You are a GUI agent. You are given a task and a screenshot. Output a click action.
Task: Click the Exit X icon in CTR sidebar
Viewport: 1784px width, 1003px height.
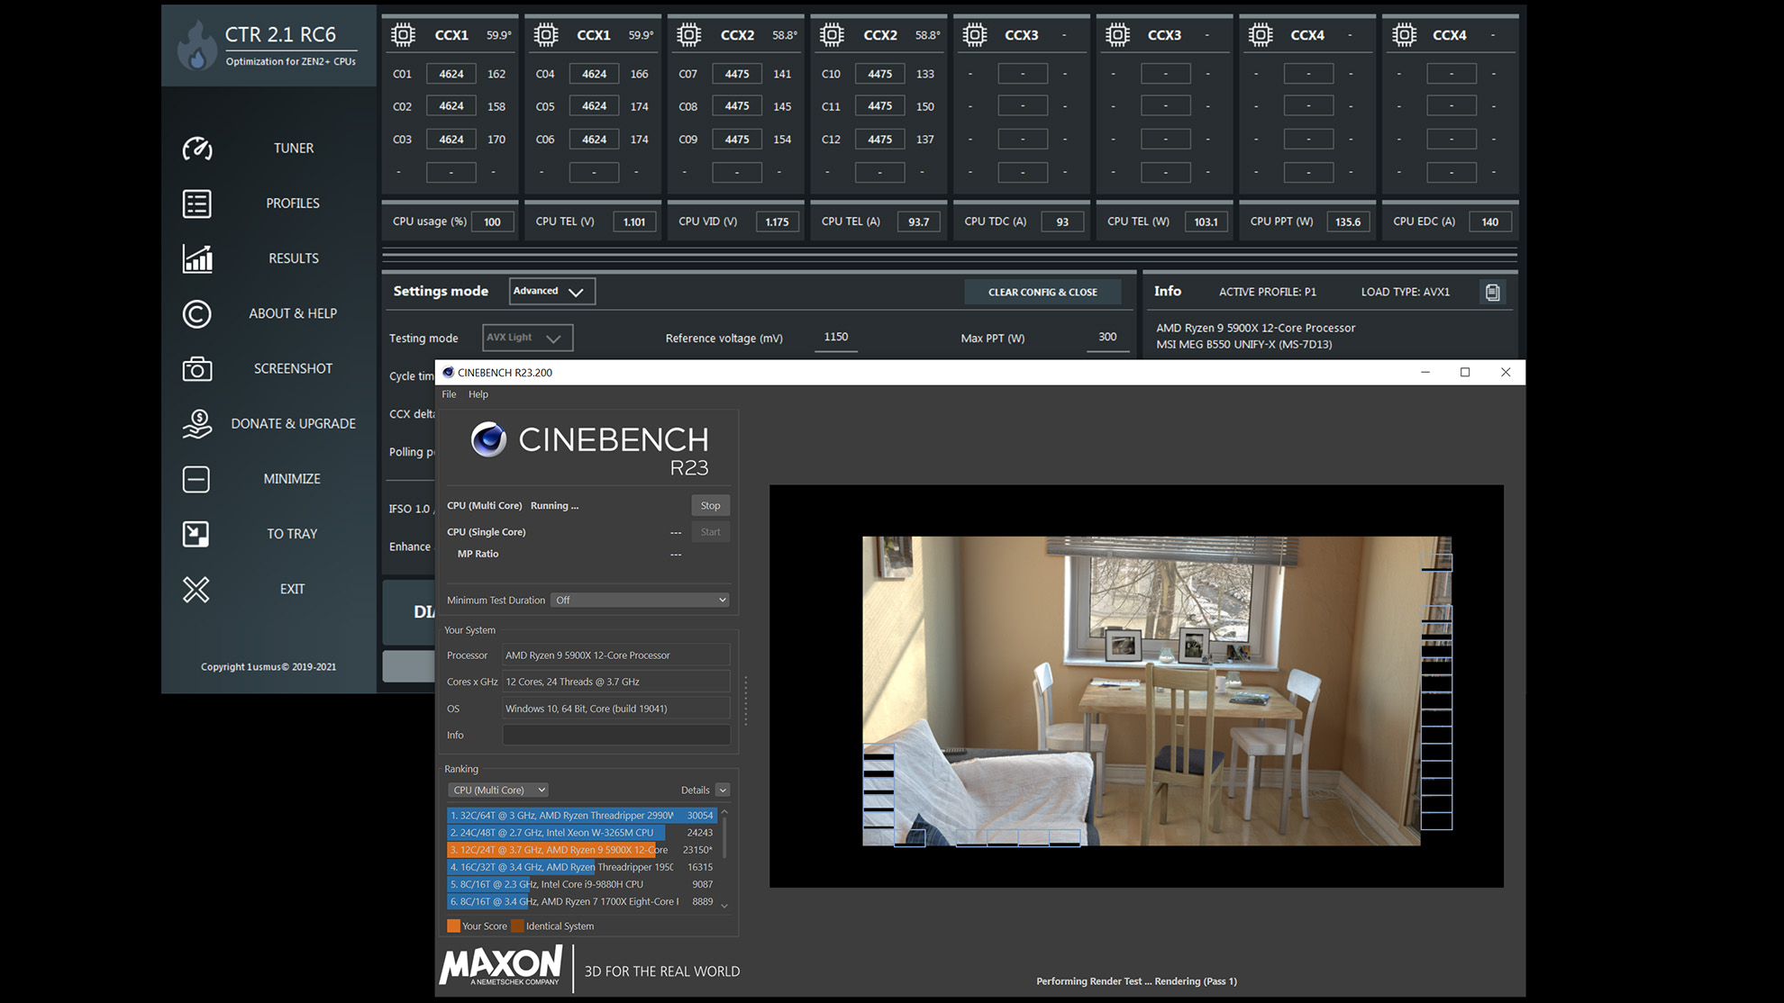pyautogui.click(x=196, y=589)
